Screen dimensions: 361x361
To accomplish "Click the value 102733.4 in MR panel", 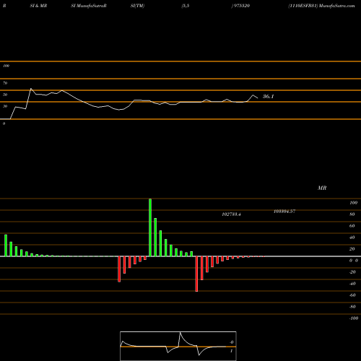I will pos(231,214).
